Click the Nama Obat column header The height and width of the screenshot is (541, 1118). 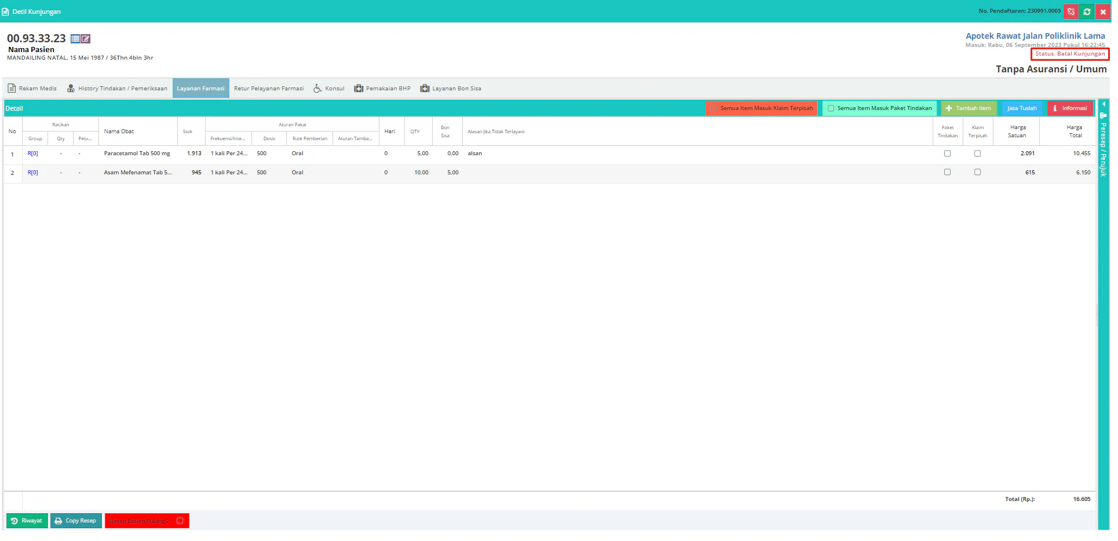(x=138, y=131)
